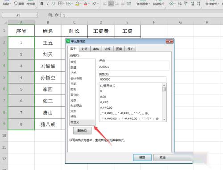Click the fill color bucket icon
This screenshot has height=170, width=223.
pyautogui.click(x=77, y=4)
